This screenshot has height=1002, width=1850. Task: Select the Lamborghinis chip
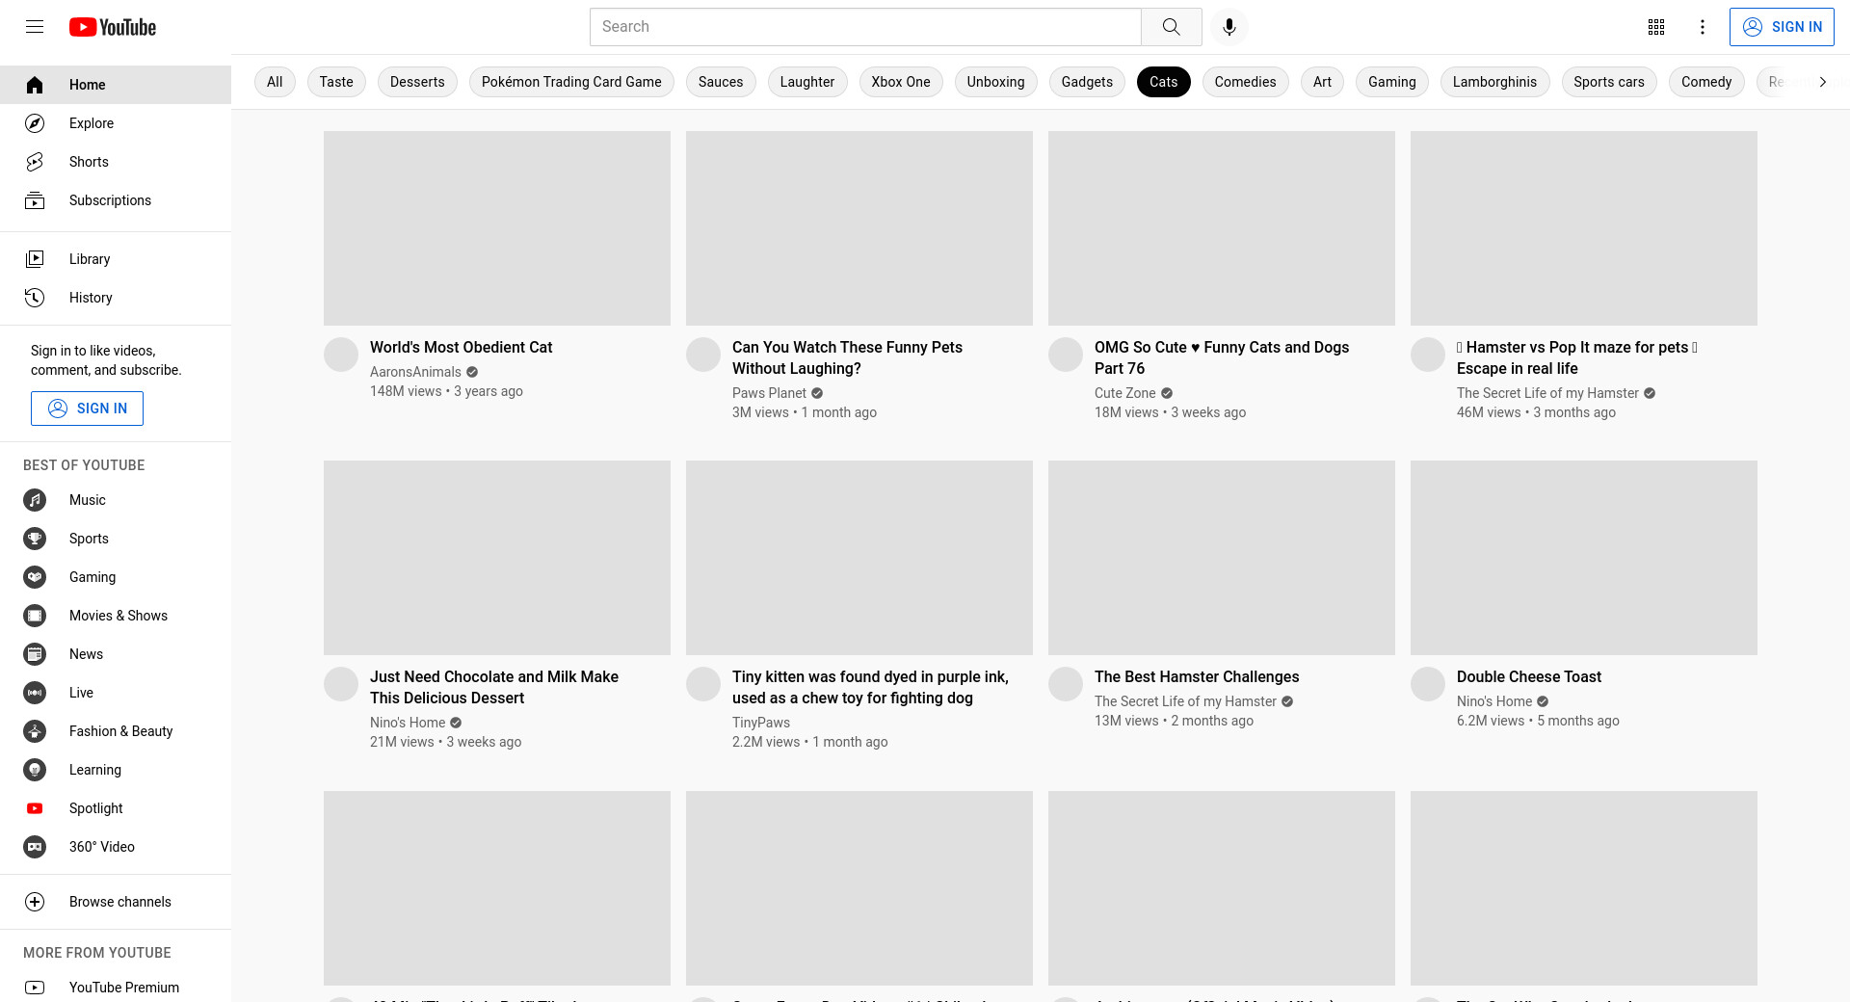1495,82
